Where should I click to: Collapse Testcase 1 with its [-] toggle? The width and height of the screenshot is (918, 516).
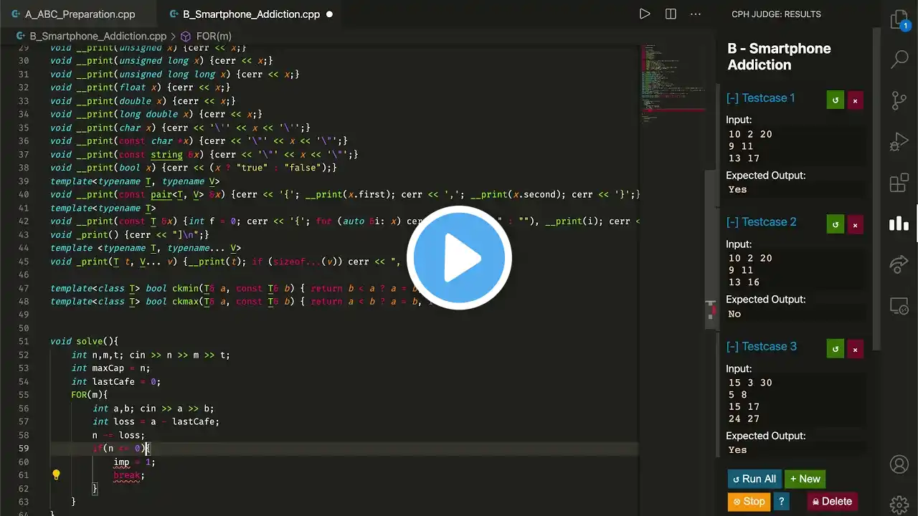[732, 98]
